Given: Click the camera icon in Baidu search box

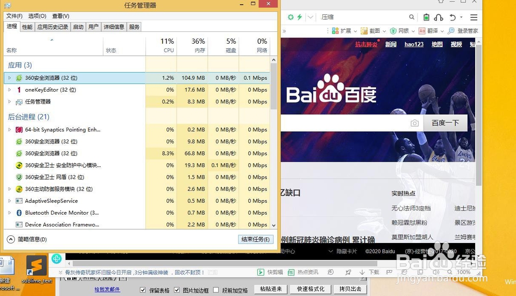Looking at the screenshot, I should point(415,123).
